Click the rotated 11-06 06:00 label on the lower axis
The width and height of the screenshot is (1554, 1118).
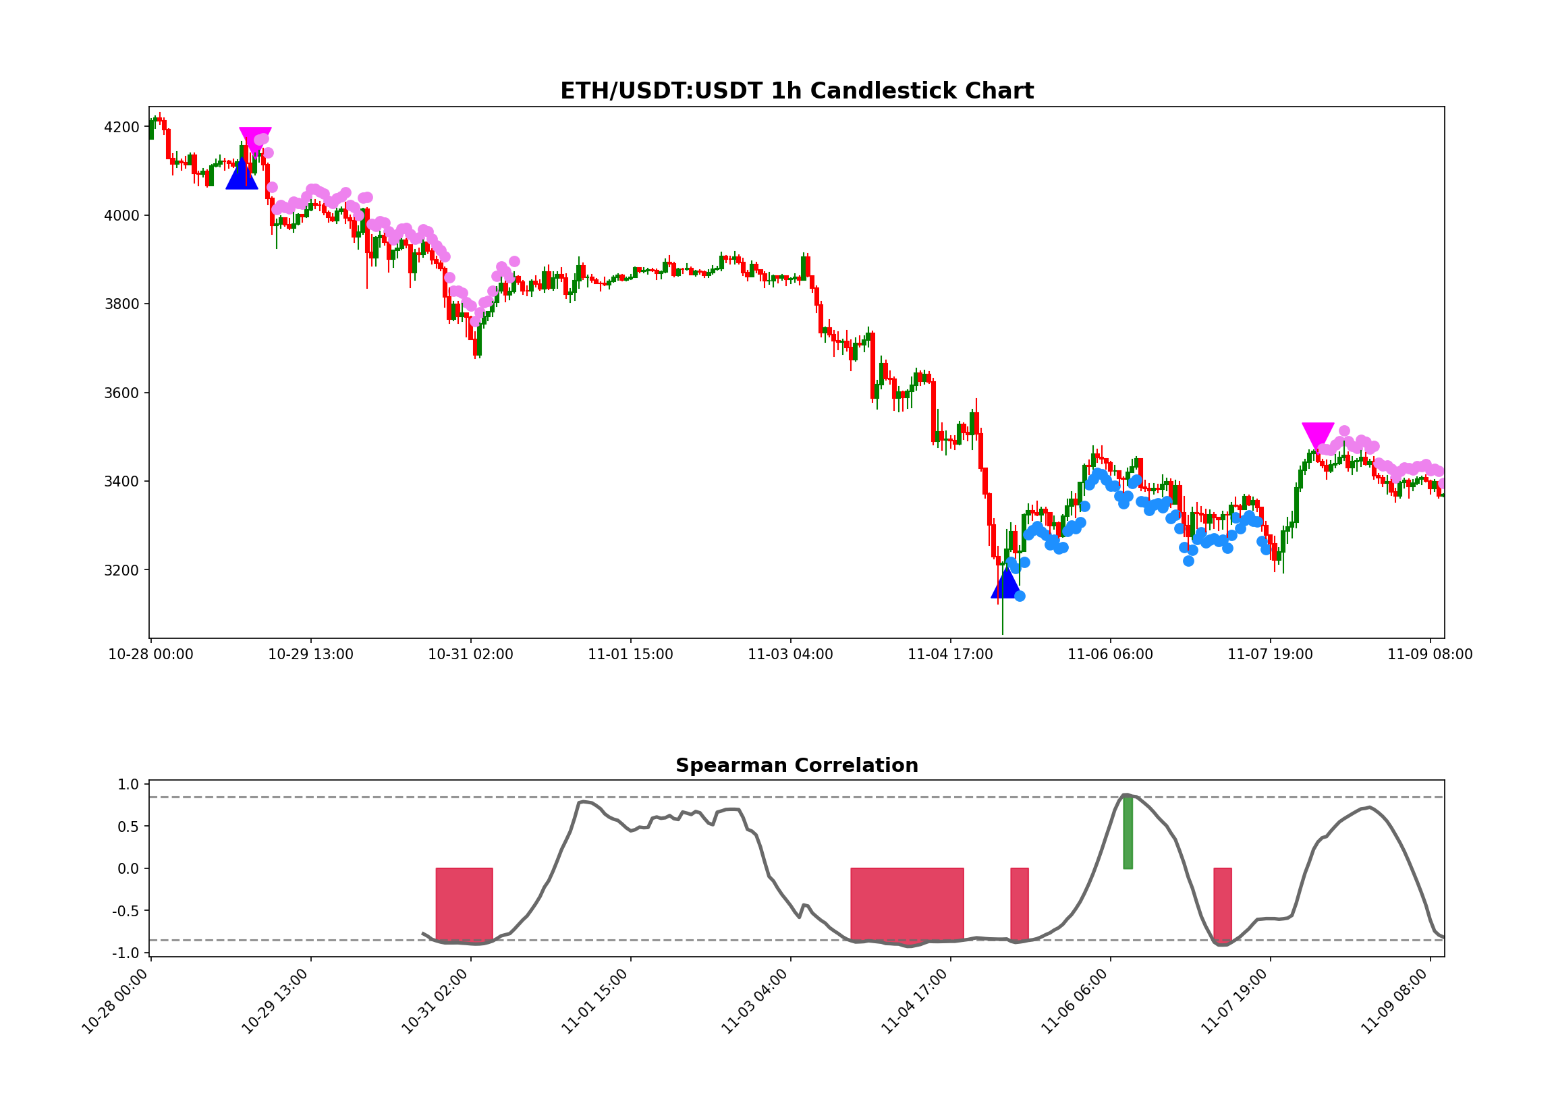coord(1074,1001)
